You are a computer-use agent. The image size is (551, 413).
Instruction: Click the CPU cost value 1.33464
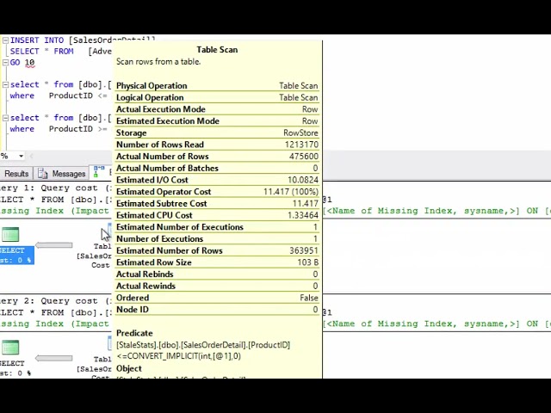303,215
